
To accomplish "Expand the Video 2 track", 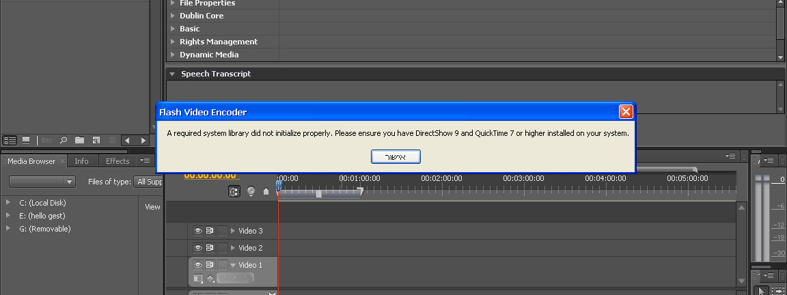I will pos(232,248).
